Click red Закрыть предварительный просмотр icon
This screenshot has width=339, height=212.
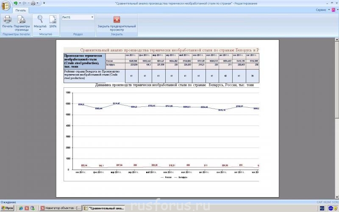(x=117, y=20)
